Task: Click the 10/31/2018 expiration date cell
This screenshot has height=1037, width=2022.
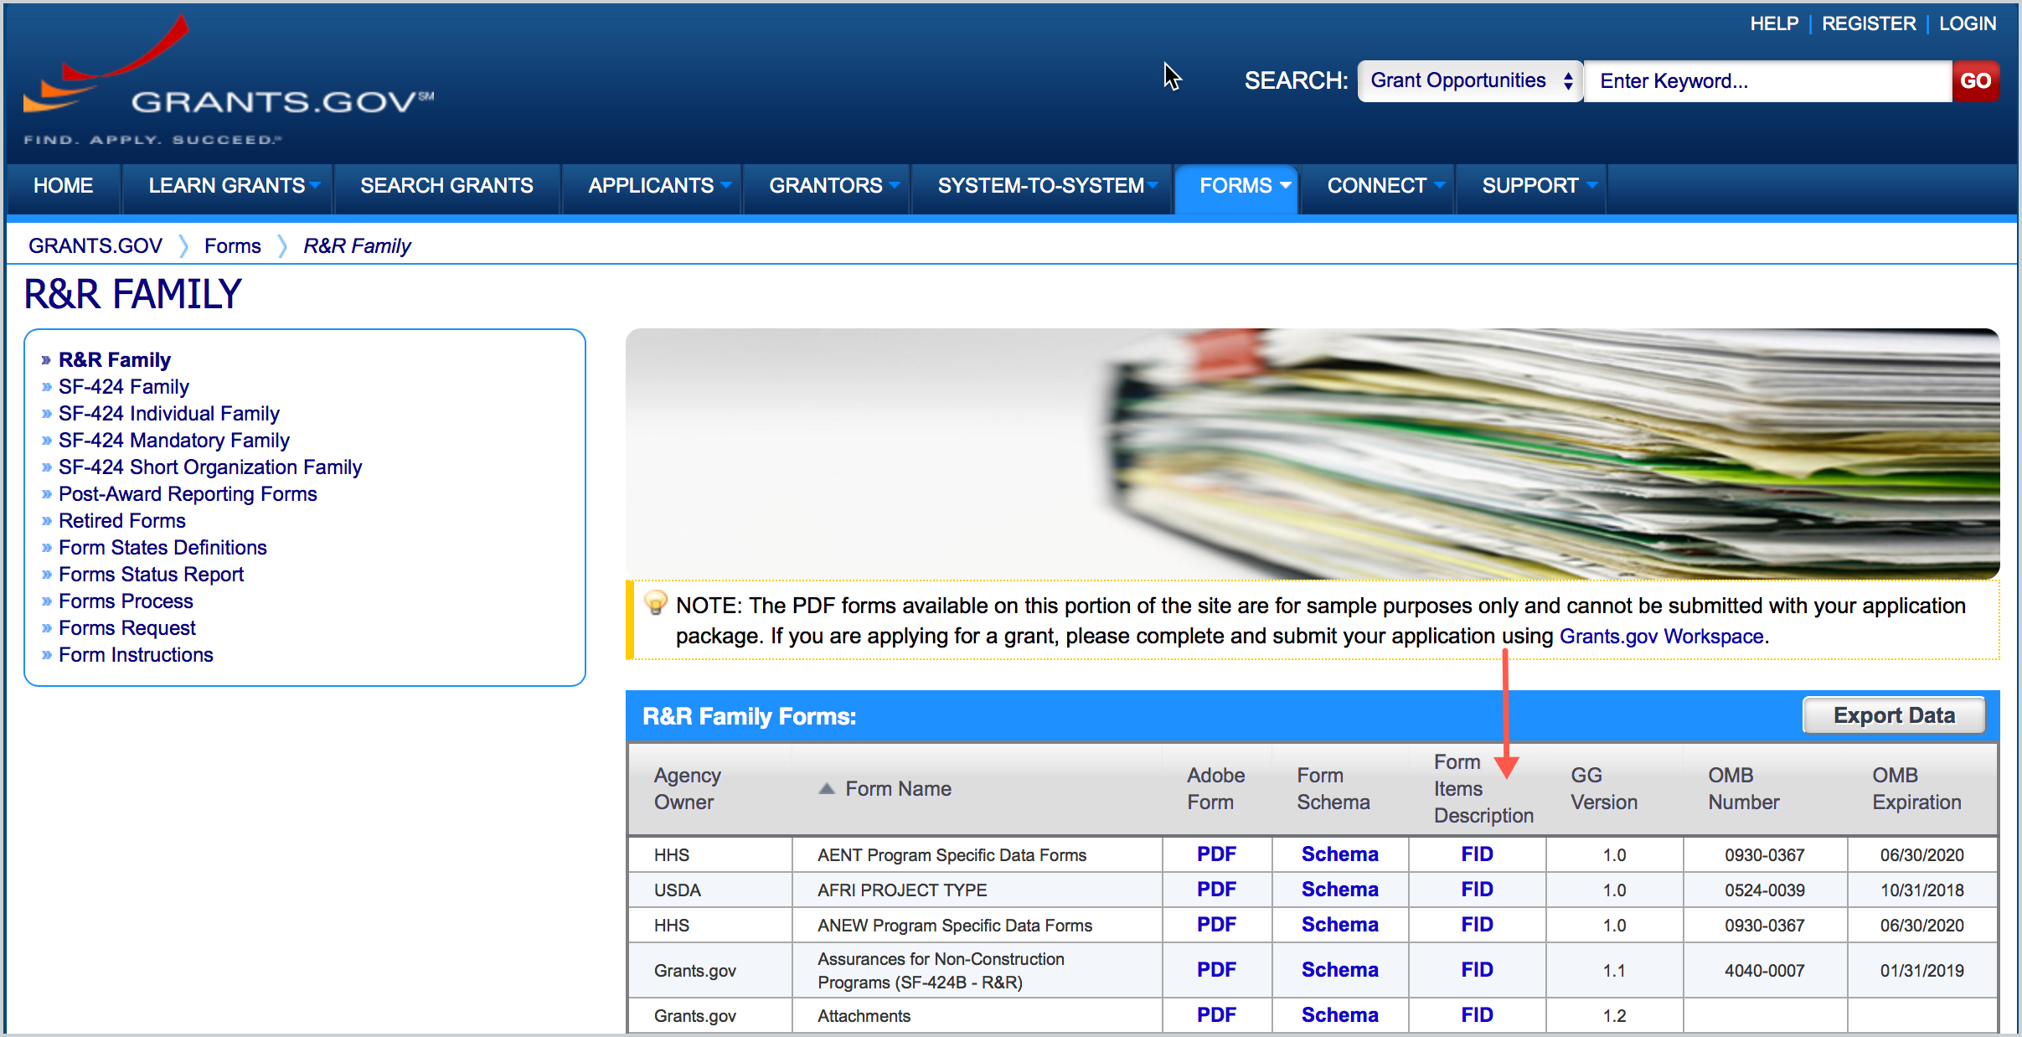Action: (1921, 890)
